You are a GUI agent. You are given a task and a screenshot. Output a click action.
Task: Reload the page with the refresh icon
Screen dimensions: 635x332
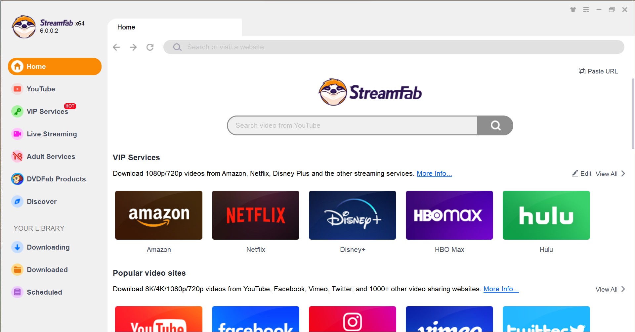[150, 47]
